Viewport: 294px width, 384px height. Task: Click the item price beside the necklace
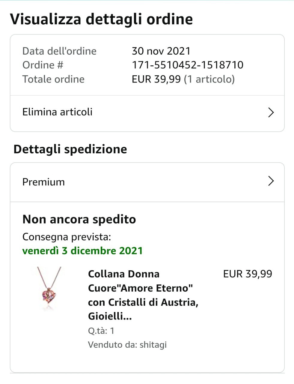248,274
